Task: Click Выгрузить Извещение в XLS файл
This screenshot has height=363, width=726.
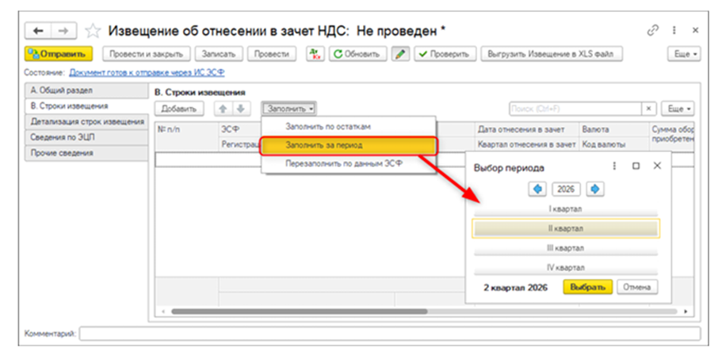Action: click(x=552, y=54)
